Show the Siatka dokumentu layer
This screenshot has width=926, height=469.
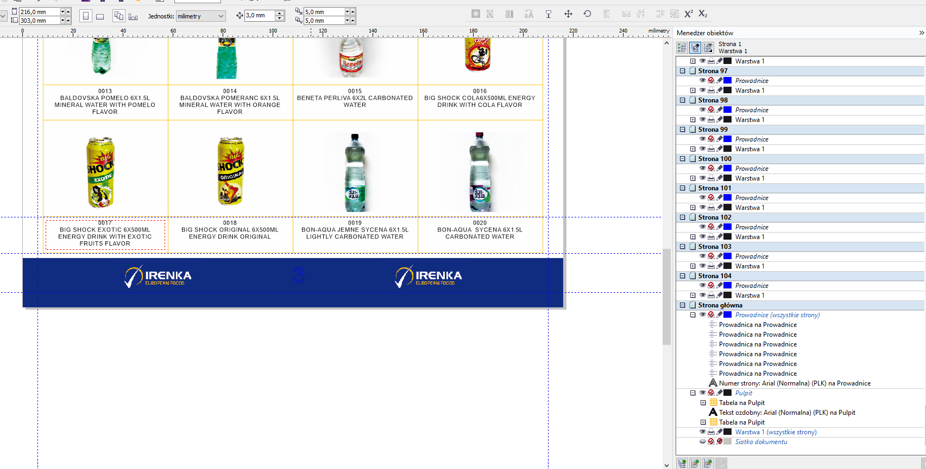click(x=702, y=442)
